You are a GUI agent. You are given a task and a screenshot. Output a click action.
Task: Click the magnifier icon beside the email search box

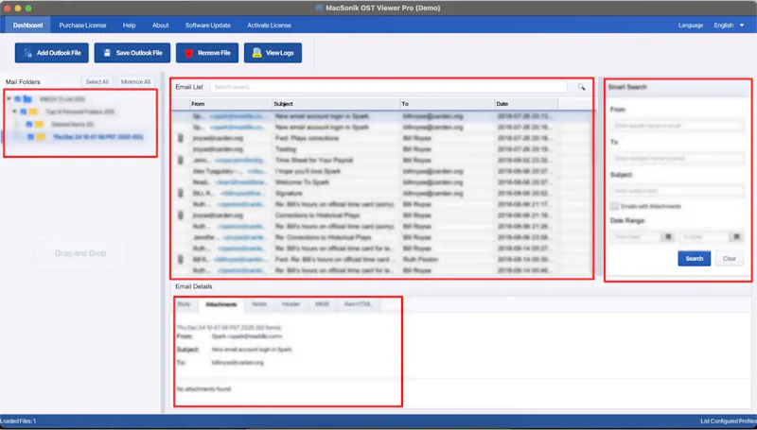[581, 87]
